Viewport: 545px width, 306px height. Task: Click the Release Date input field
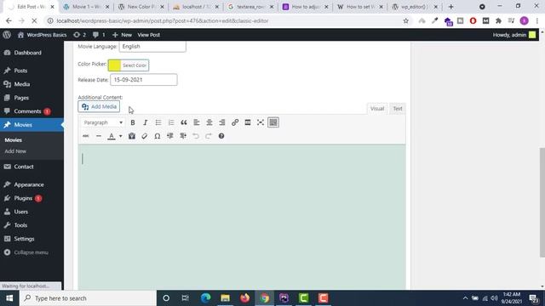(144, 79)
